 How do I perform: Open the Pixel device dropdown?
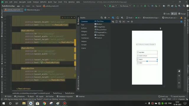pyautogui.click(x=130, y=18)
